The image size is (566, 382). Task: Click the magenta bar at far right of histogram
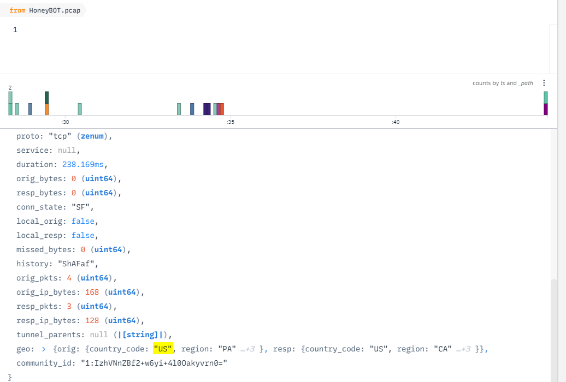click(x=545, y=109)
